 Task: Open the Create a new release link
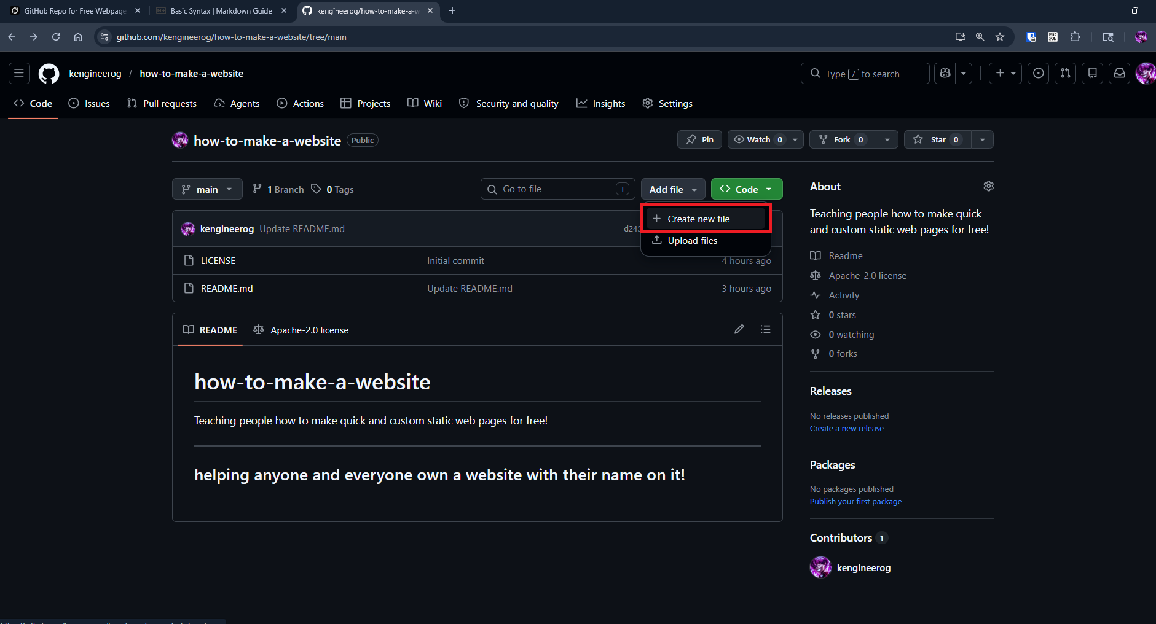(x=847, y=429)
